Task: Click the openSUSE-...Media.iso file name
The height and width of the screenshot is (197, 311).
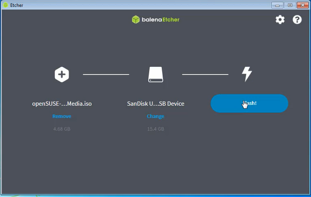Action: [62, 104]
